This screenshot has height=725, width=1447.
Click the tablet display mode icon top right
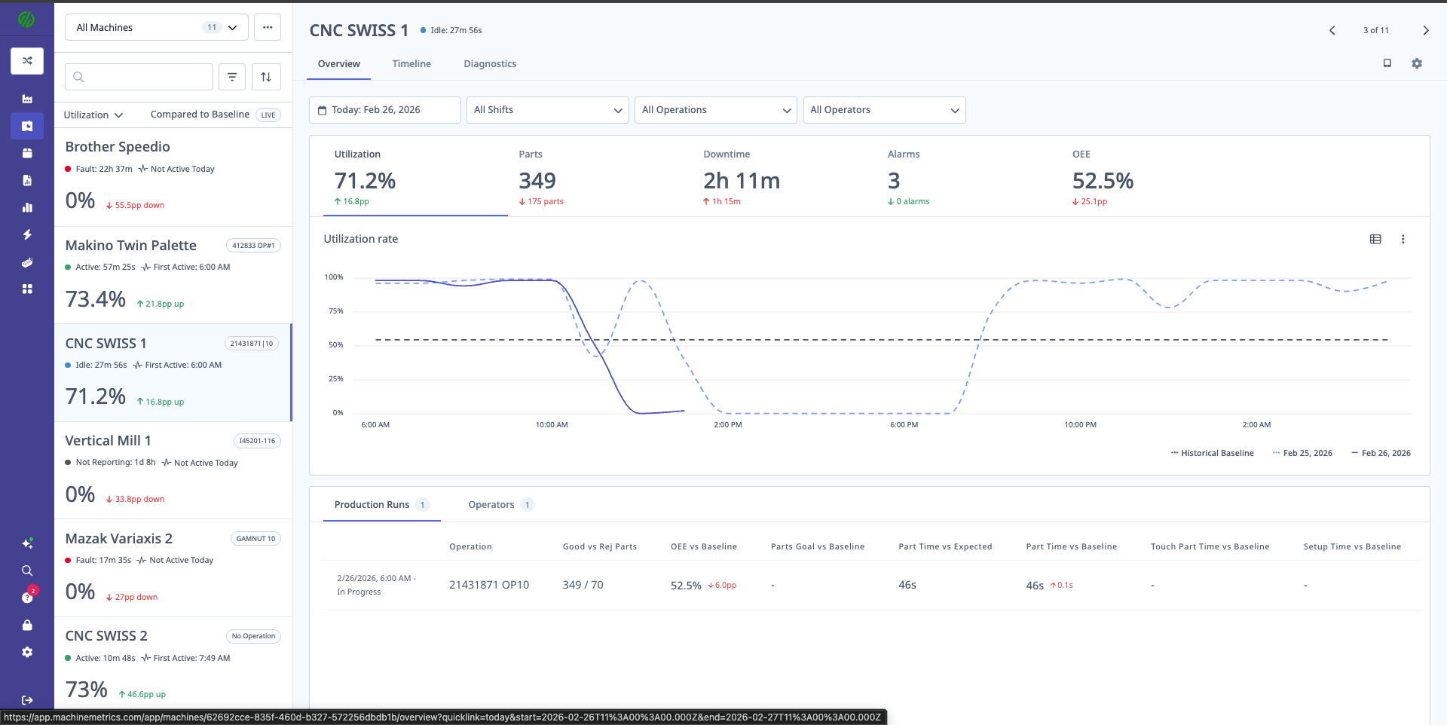(x=1387, y=63)
